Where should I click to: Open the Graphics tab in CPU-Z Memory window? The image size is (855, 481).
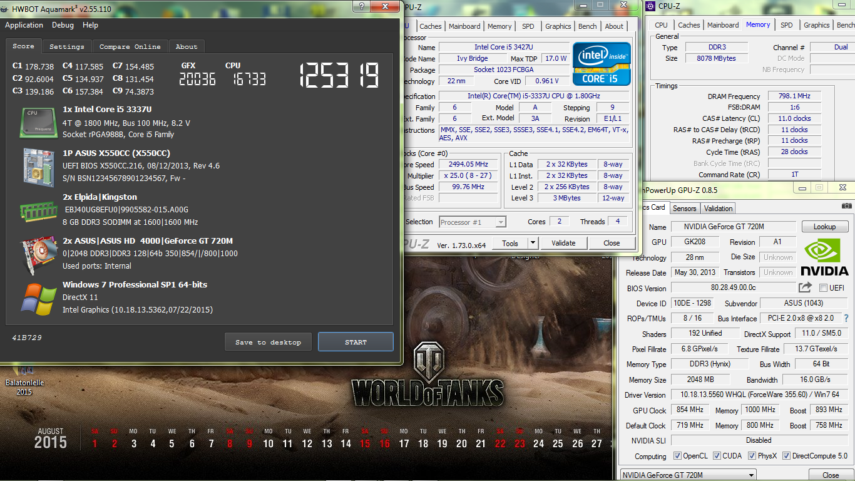817,25
